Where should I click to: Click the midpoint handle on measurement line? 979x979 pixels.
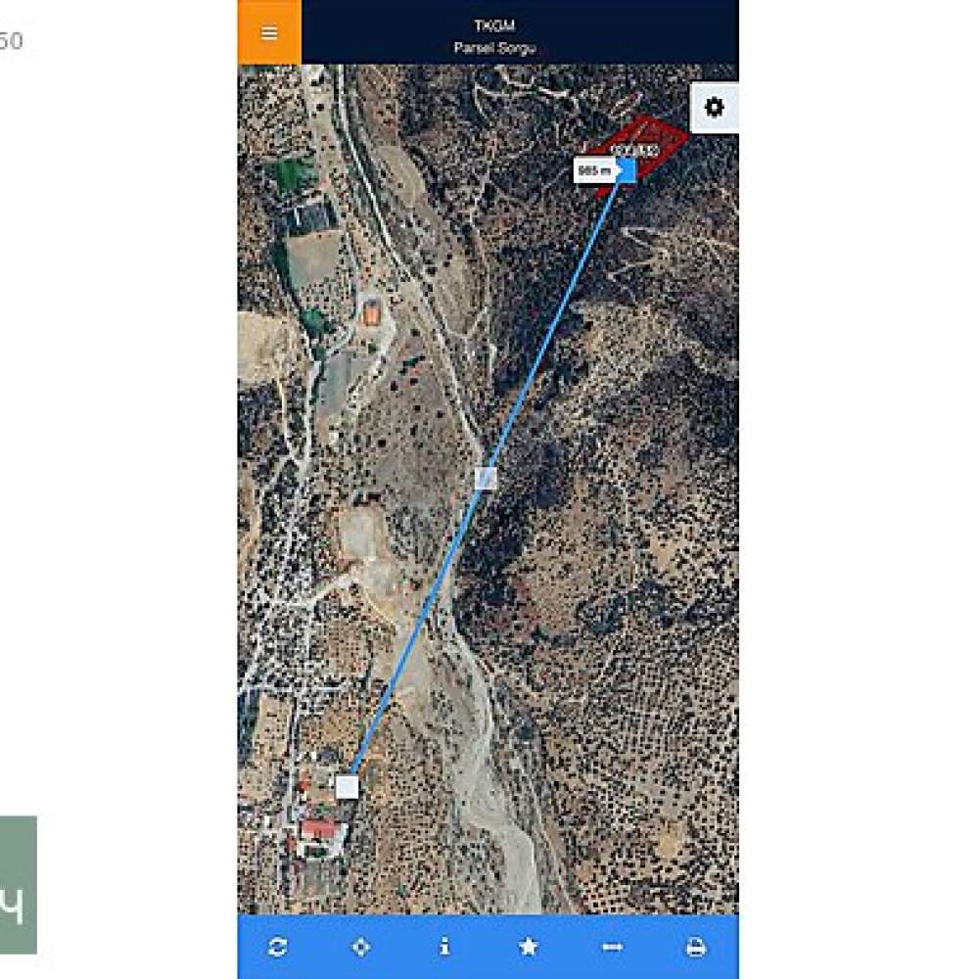point(486,479)
